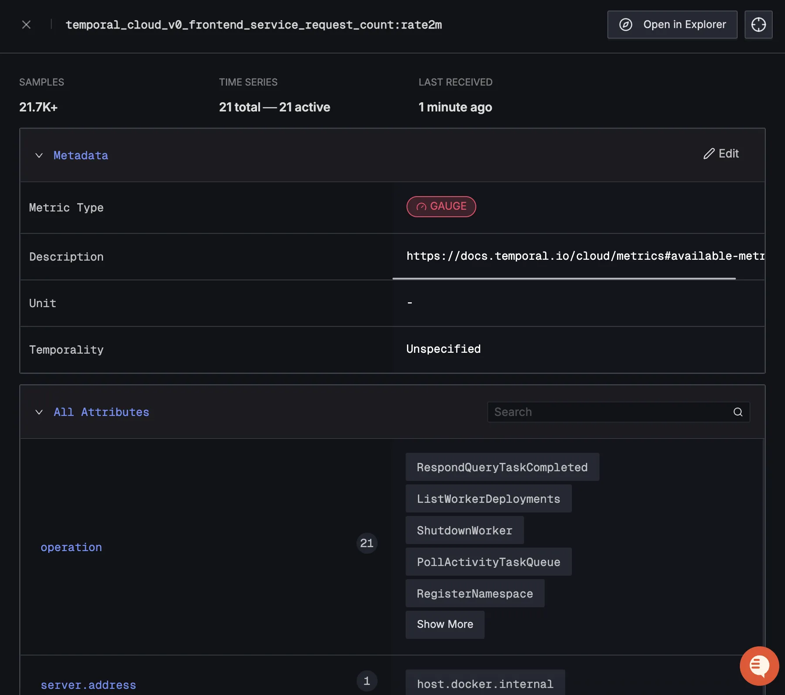Click the compass icon inside Open in Explorer

point(625,25)
